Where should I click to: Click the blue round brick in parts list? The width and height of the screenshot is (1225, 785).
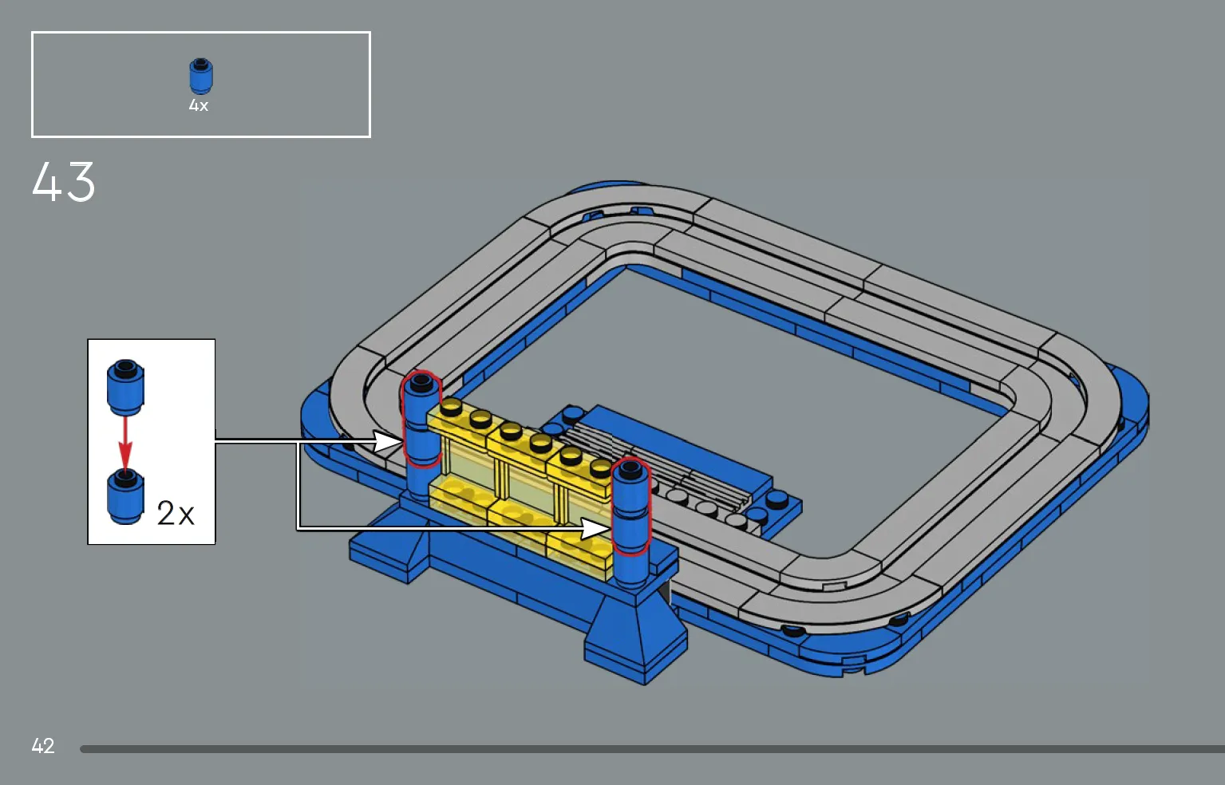click(x=201, y=76)
